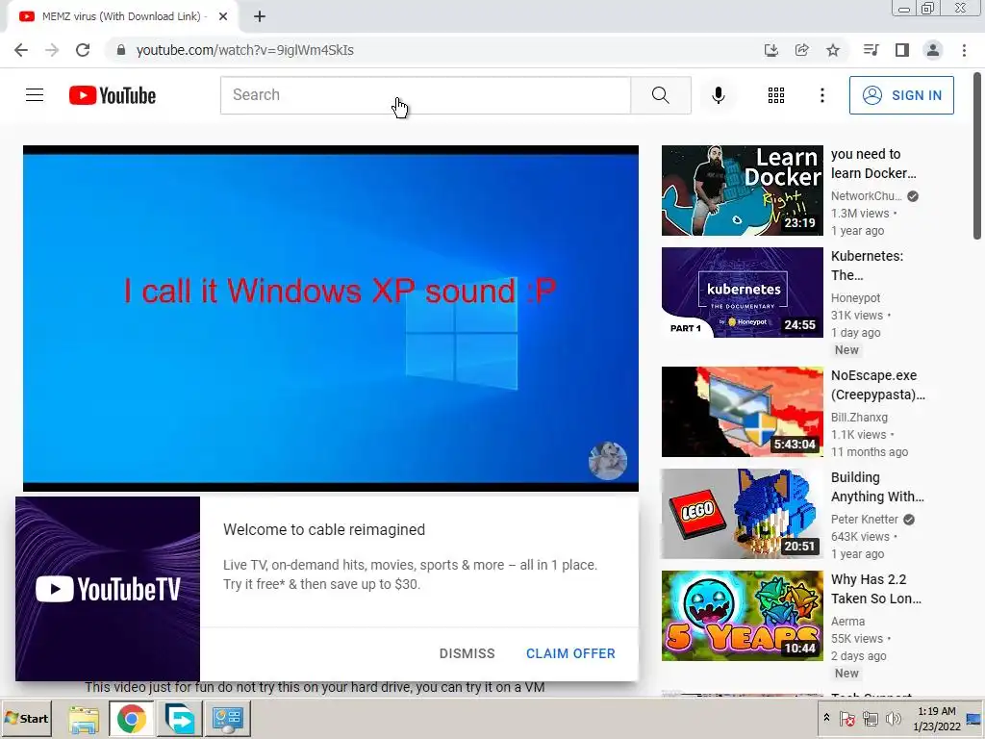Viewport: 985px width, 739px height.
Task: Open YouTube apps grid icon
Action: point(776,95)
